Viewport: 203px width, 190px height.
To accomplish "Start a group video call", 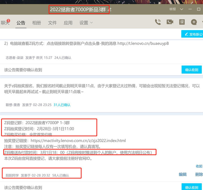I will coord(170,22).
